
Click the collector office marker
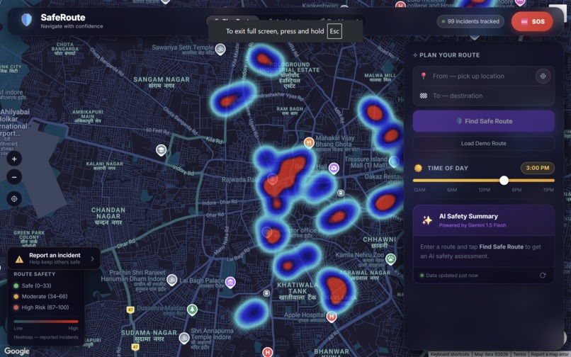click(267, 232)
